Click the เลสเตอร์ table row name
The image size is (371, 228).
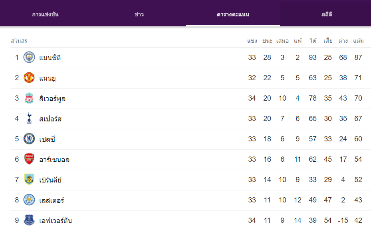coord(52,200)
